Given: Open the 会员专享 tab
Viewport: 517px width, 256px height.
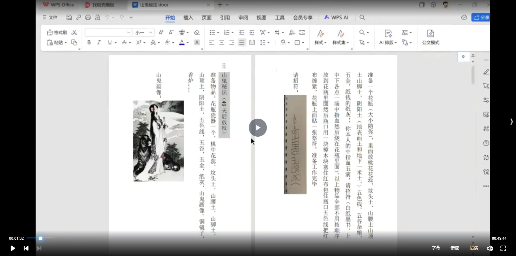Looking at the screenshot, I should (303, 17).
